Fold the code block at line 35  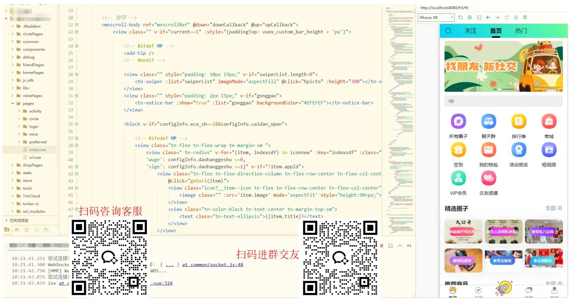pos(77,124)
